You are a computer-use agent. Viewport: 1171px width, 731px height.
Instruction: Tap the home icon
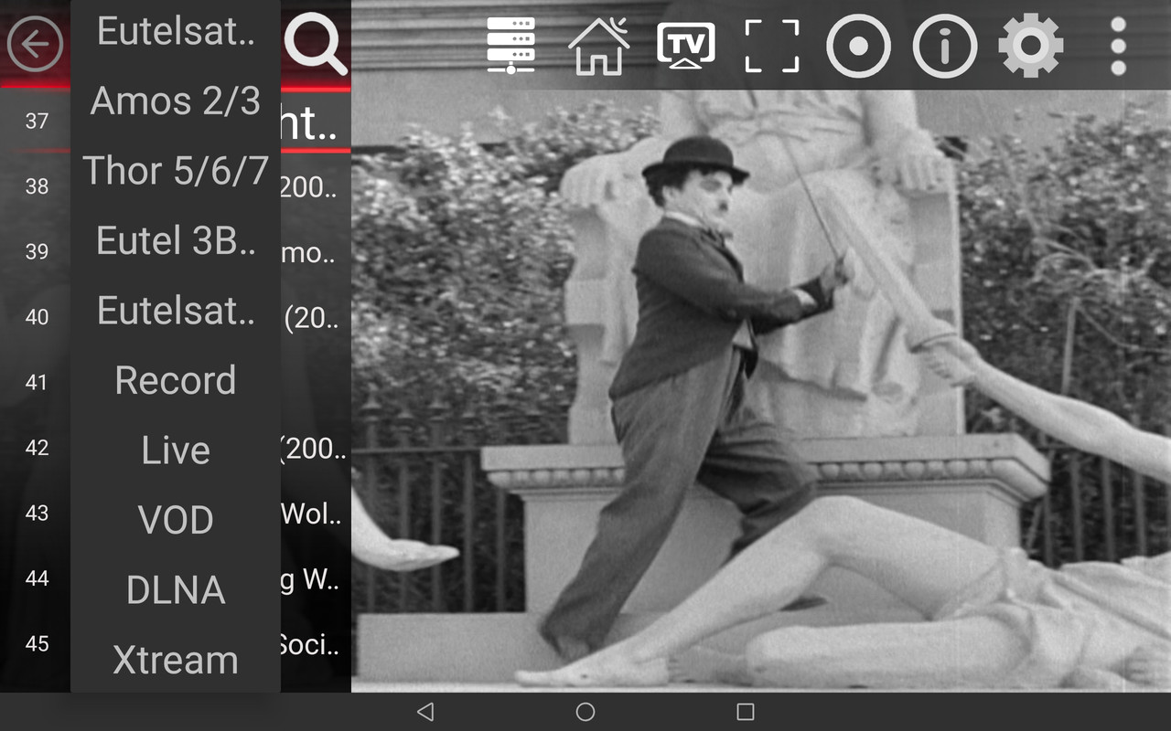pyautogui.click(x=599, y=45)
